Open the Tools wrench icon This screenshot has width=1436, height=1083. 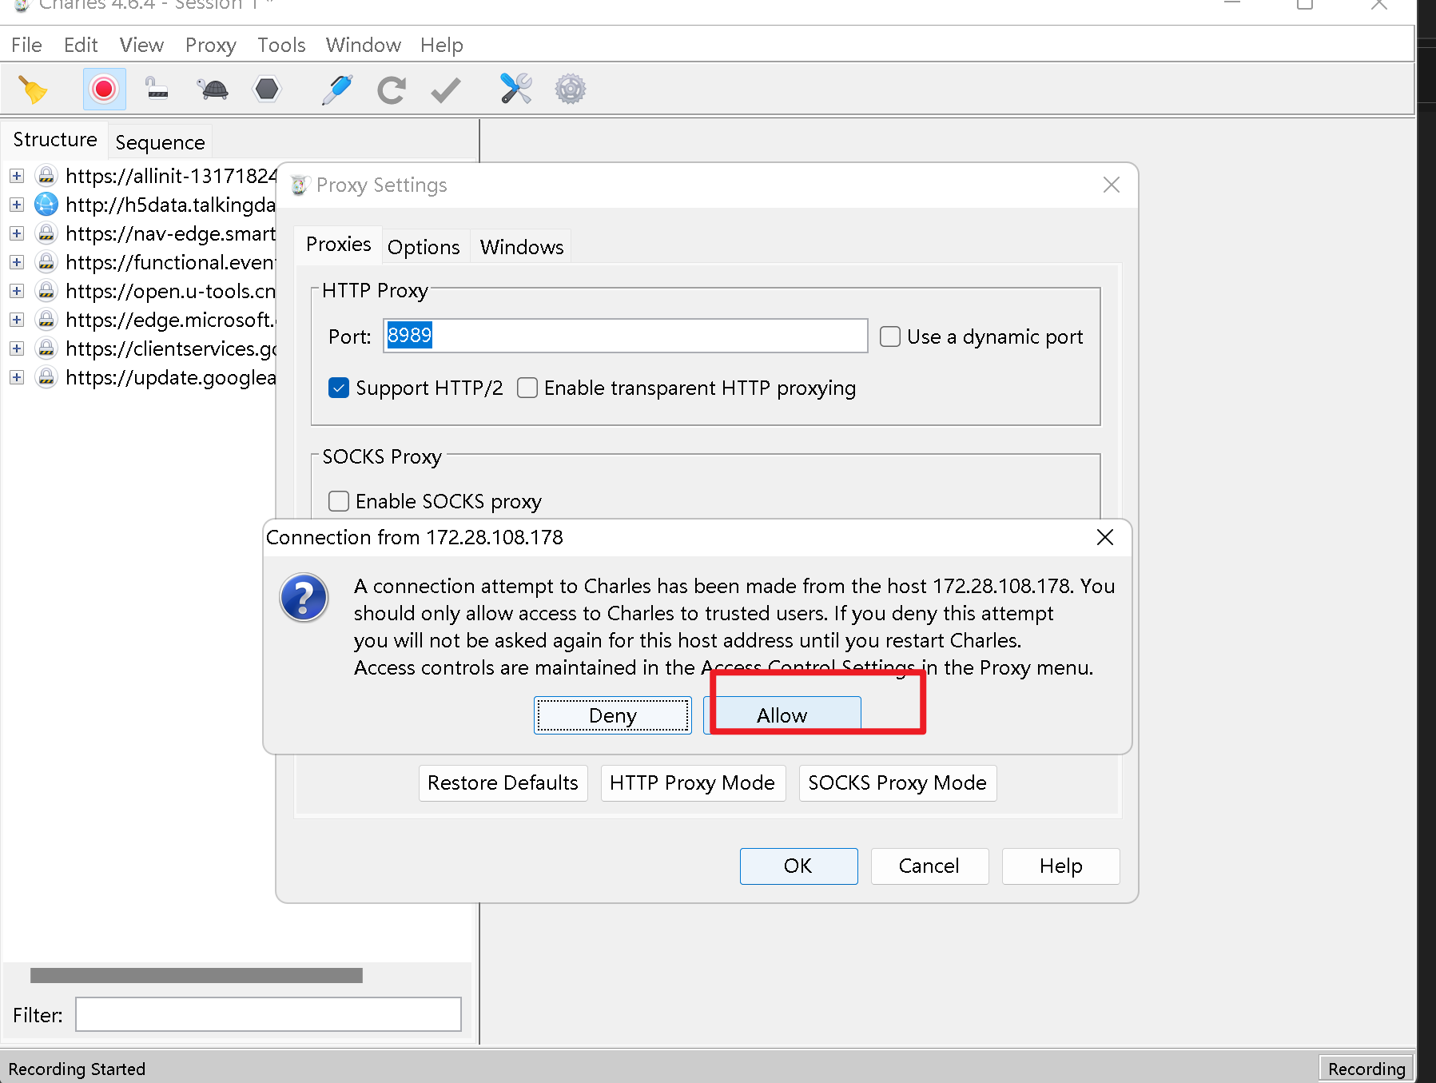pos(516,89)
